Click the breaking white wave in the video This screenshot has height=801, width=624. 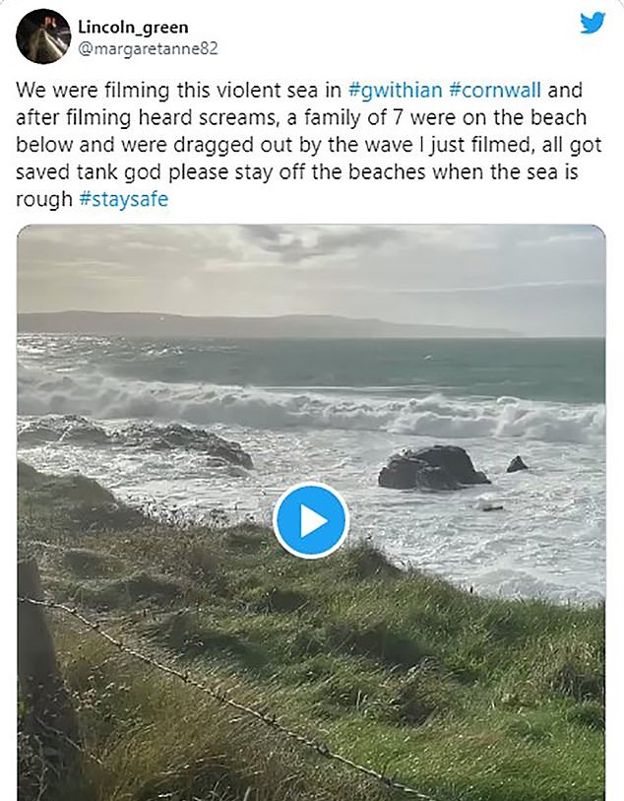coord(311,404)
